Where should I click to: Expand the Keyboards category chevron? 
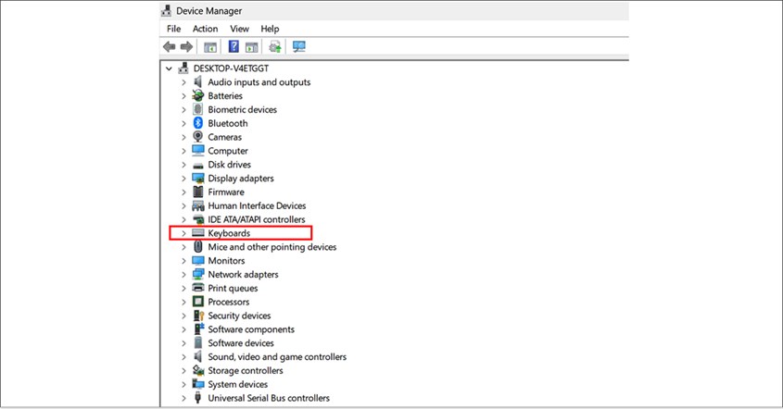pyautogui.click(x=183, y=233)
